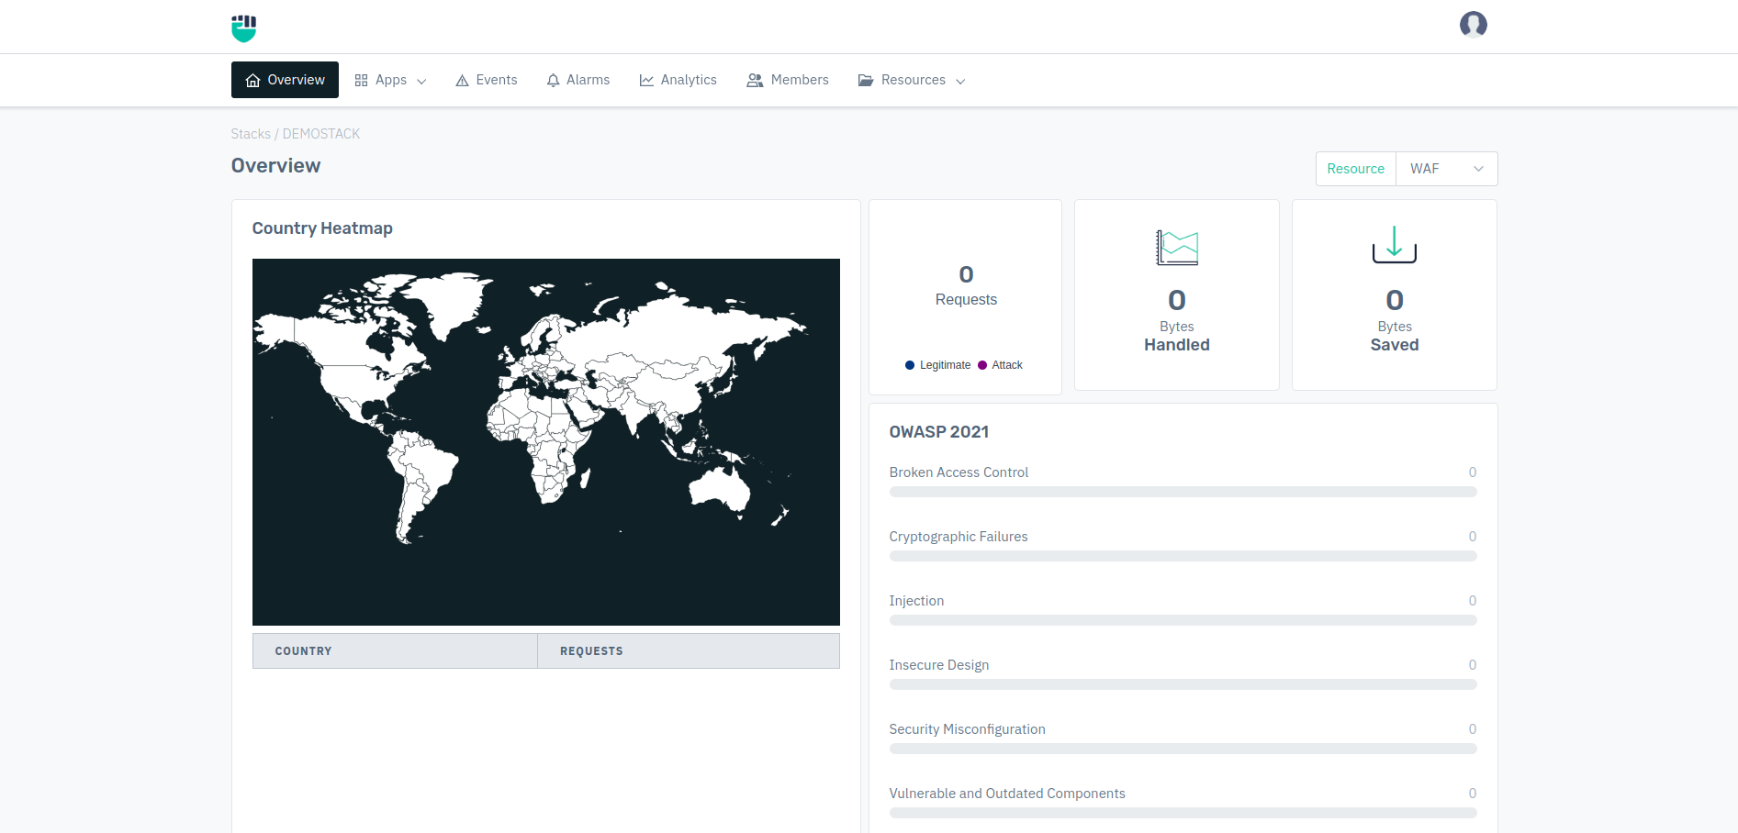The image size is (1738, 833).
Task: Toggle the Legitimate legend series
Action: pos(937,365)
